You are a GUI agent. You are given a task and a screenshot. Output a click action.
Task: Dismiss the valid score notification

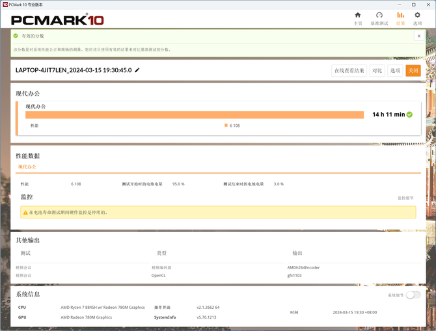coord(419,36)
